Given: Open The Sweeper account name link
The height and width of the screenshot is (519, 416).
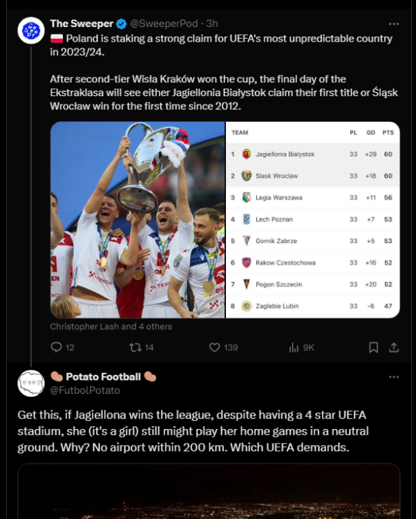Looking at the screenshot, I should tap(82, 24).
